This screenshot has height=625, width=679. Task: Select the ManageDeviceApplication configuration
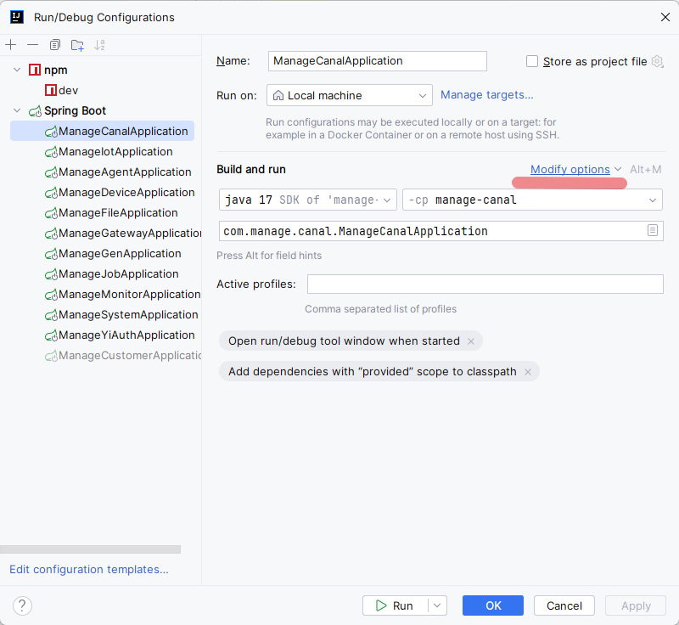(120, 192)
